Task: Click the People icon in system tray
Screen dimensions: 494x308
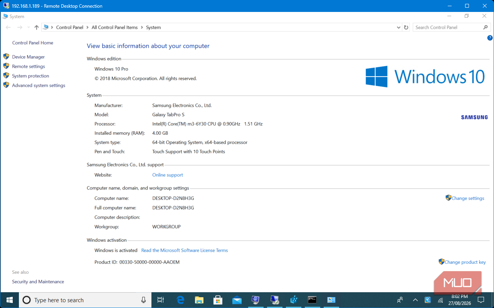Action: coord(400,300)
